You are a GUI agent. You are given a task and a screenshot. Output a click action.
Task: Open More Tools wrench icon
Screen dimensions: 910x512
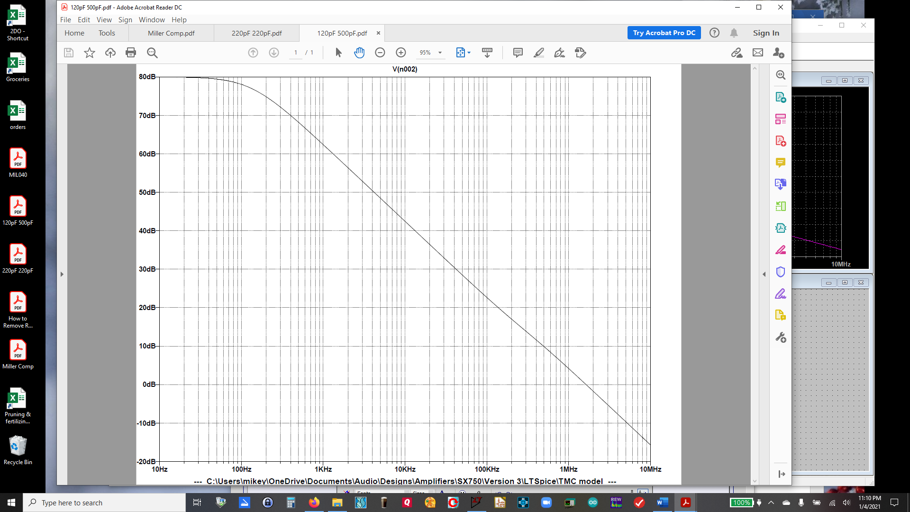point(781,338)
